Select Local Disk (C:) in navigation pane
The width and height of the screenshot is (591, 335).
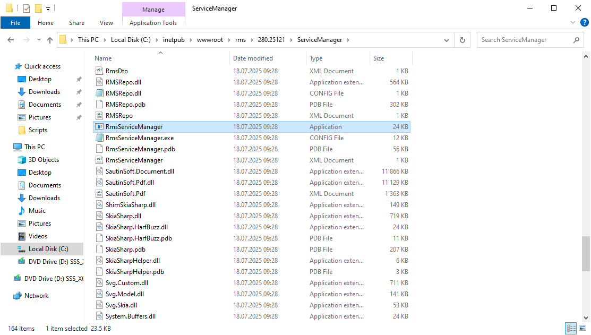pos(48,249)
